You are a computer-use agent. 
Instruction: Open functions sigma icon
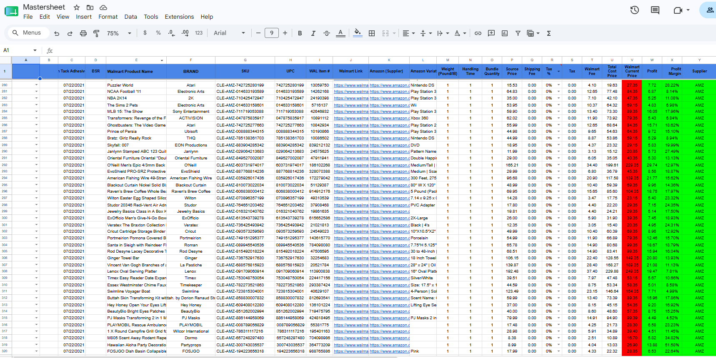[549, 33]
